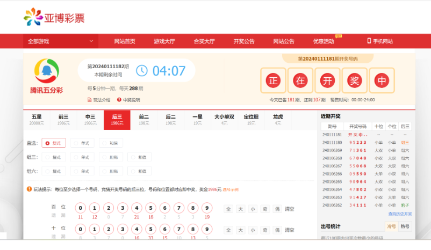Screen dimensions: 431x250
Task: Go to 网站首页 in navigation bar
Action: (125, 41)
